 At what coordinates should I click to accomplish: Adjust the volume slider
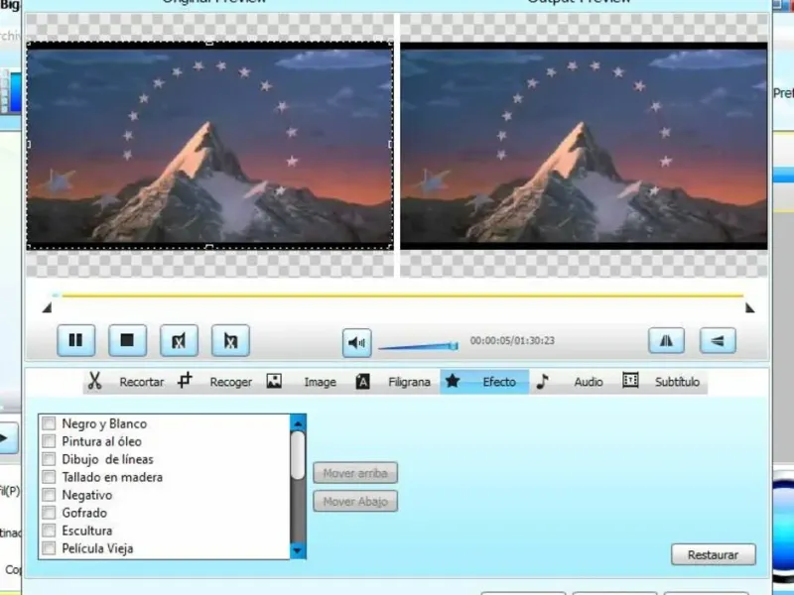click(419, 346)
